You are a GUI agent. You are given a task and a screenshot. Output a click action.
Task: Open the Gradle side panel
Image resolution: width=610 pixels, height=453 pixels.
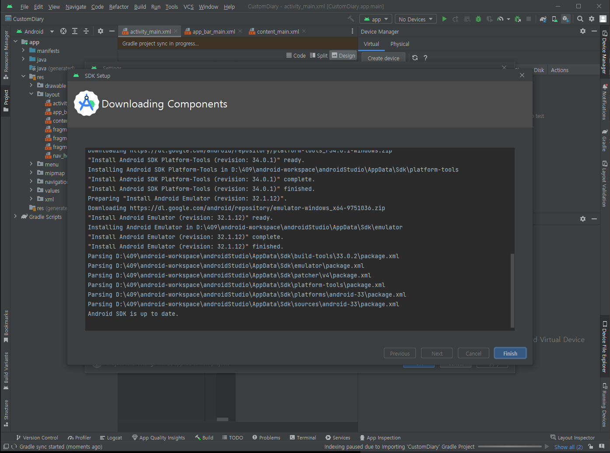[x=605, y=140]
